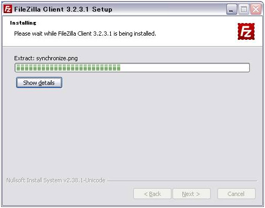Click empty title bar space right of Setup

point(169,9)
